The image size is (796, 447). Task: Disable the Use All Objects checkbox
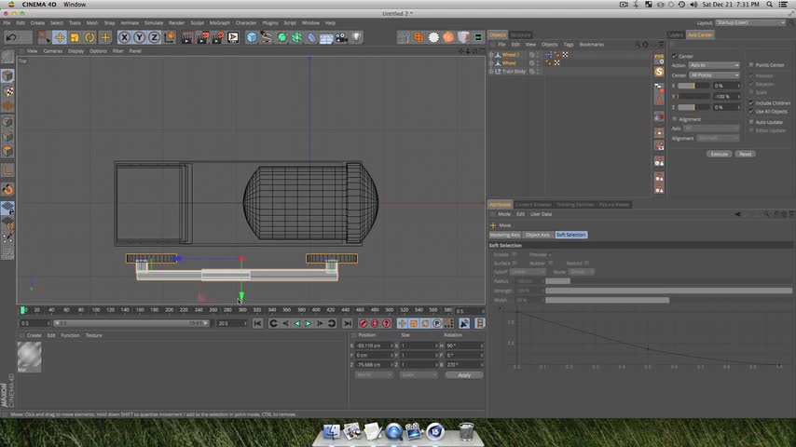pos(752,111)
